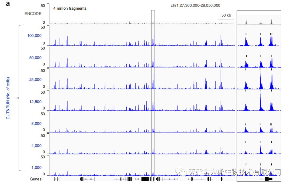Click the chr1:27,300,000-28,050,000 coordinates text
This screenshot has height=185, width=291.
pyautogui.click(x=195, y=5)
